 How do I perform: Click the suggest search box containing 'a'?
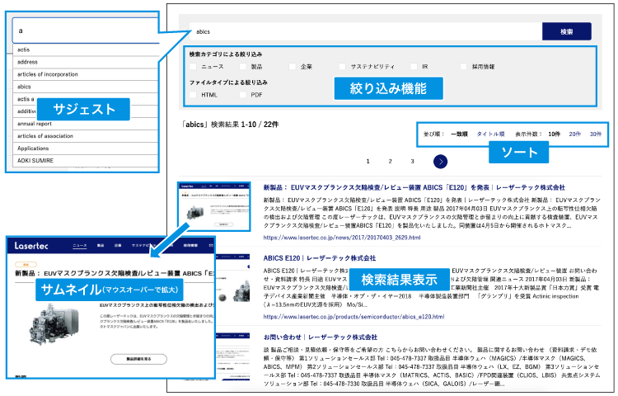click(86, 31)
